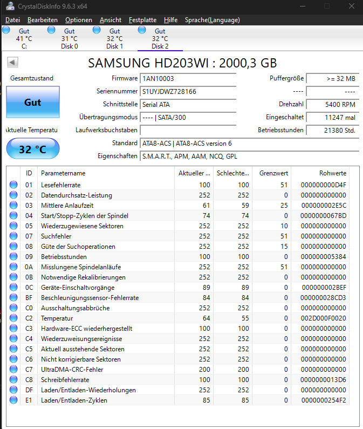Image resolution: width=363 pixels, height=429 pixels.
Task: Click status orb for Güte der Suchoperationen
Action: tap(13, 246)
